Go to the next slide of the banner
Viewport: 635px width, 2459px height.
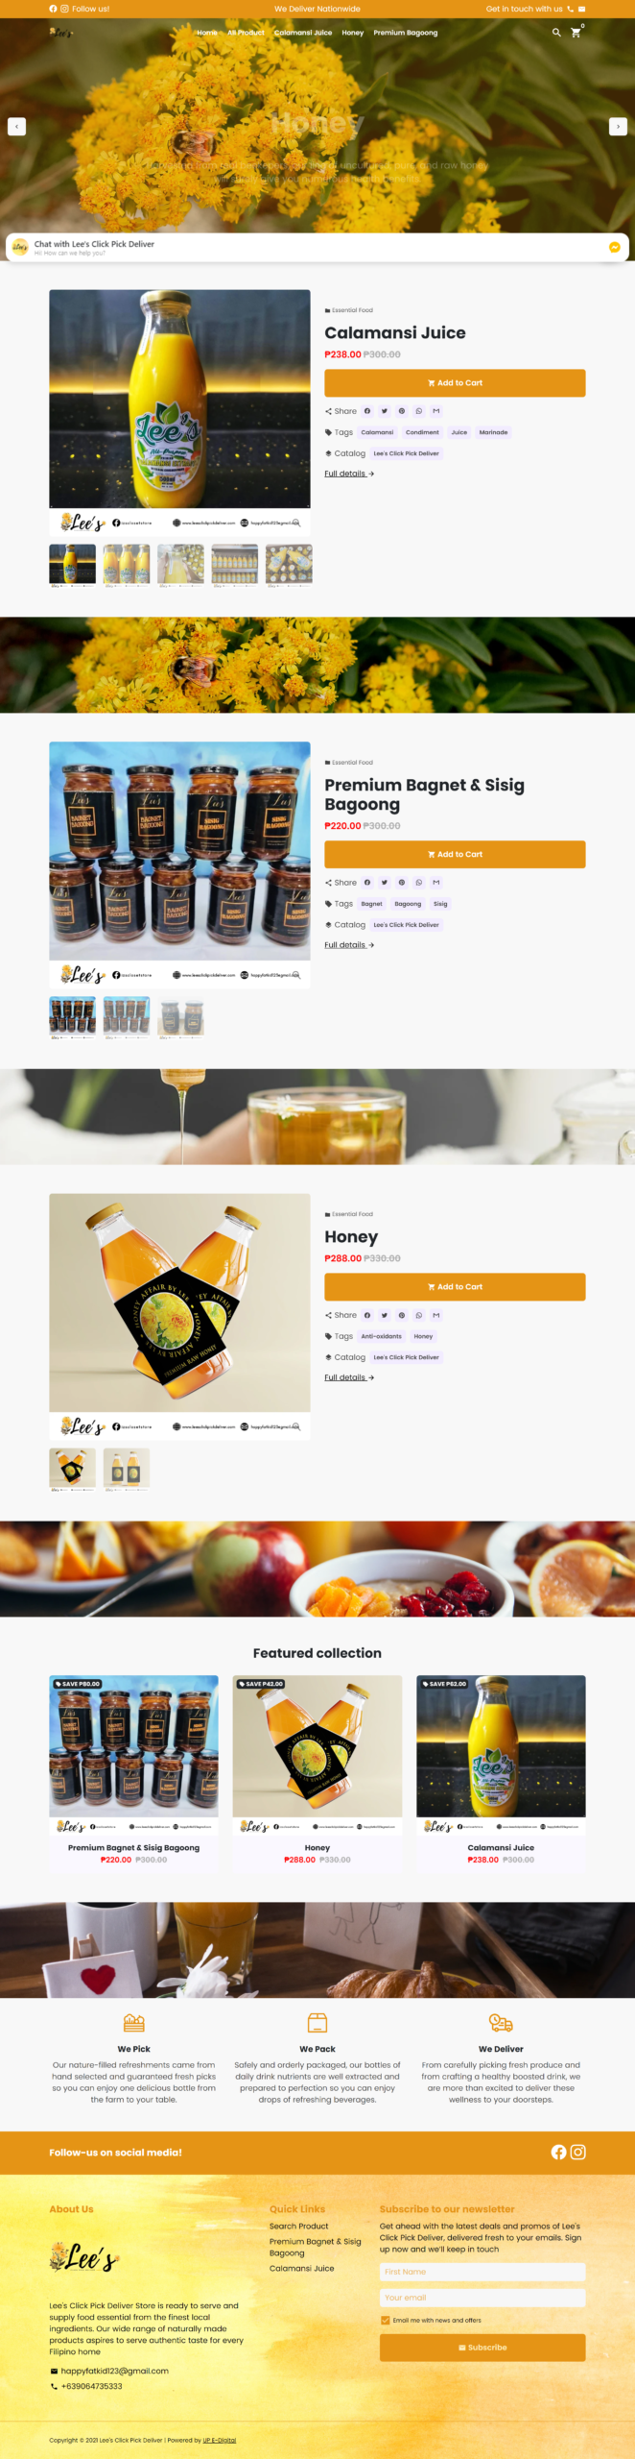click(x=618, y=127)
